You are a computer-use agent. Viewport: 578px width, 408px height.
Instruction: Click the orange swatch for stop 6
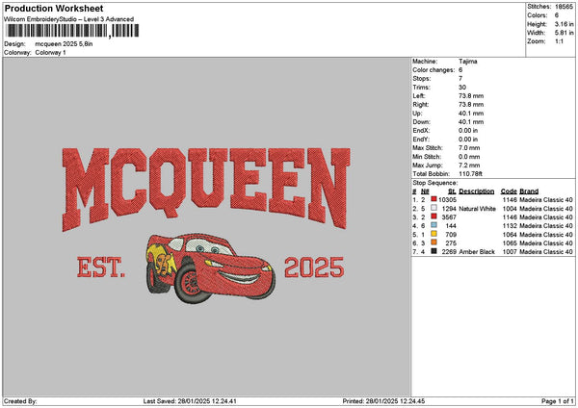coord(433,242)
